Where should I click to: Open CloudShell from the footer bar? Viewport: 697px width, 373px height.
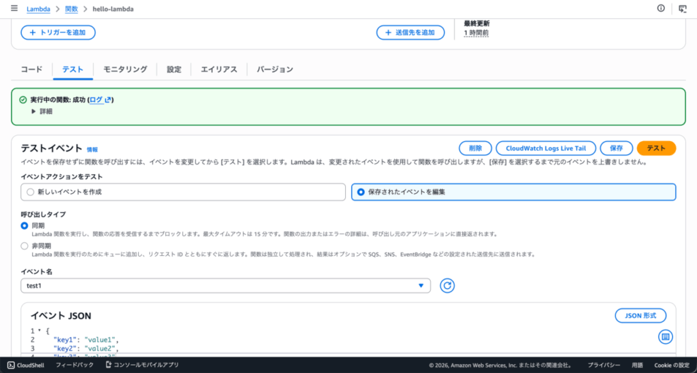(x=26, y=365)
